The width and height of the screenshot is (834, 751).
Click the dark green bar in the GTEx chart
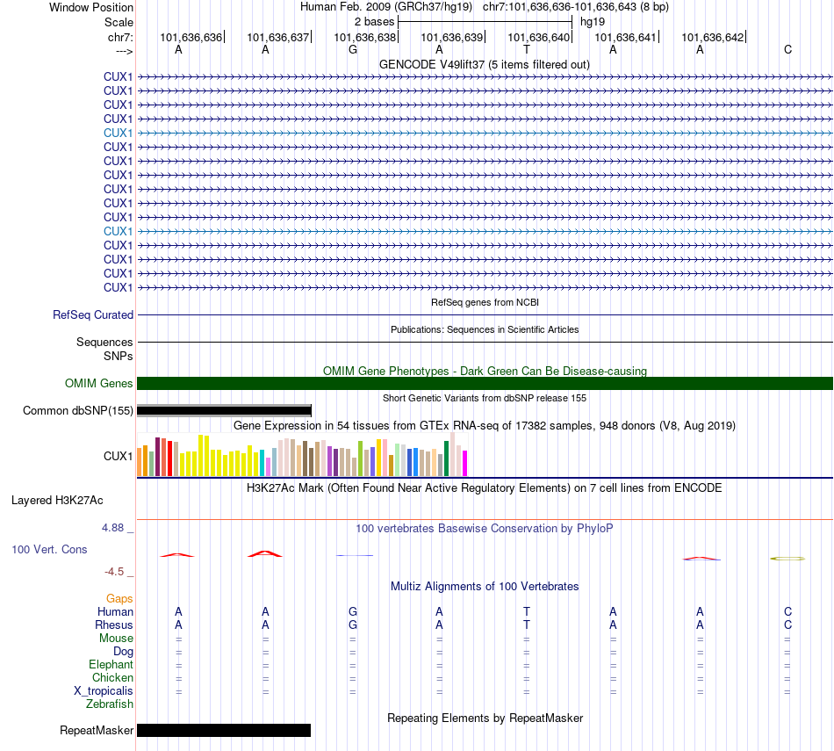[446, 459]
